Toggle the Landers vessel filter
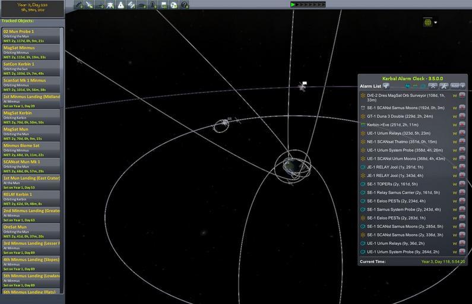Image resolution: width=472 pixels, height=304 pixels. click(x=110, y=5)
